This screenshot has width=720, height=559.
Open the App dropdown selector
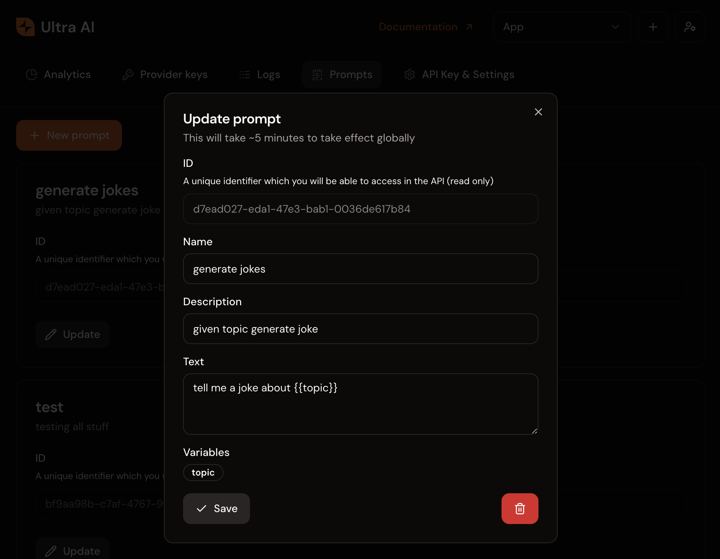[x=562, y=27]
